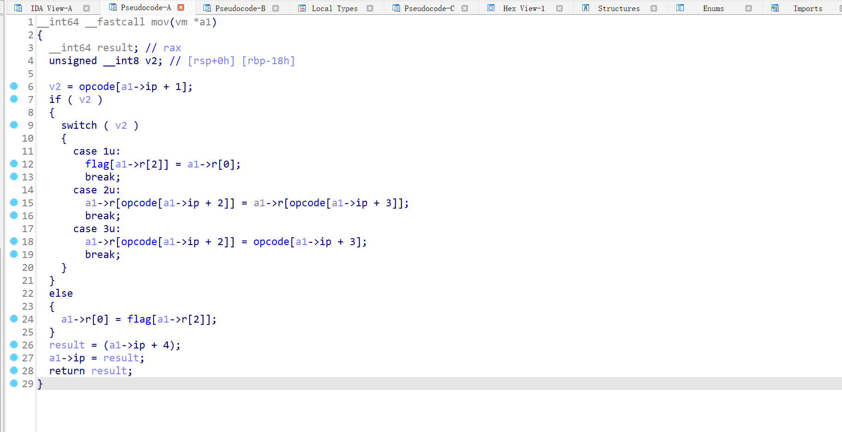Click case 1u label

click(x=97, y=151)
